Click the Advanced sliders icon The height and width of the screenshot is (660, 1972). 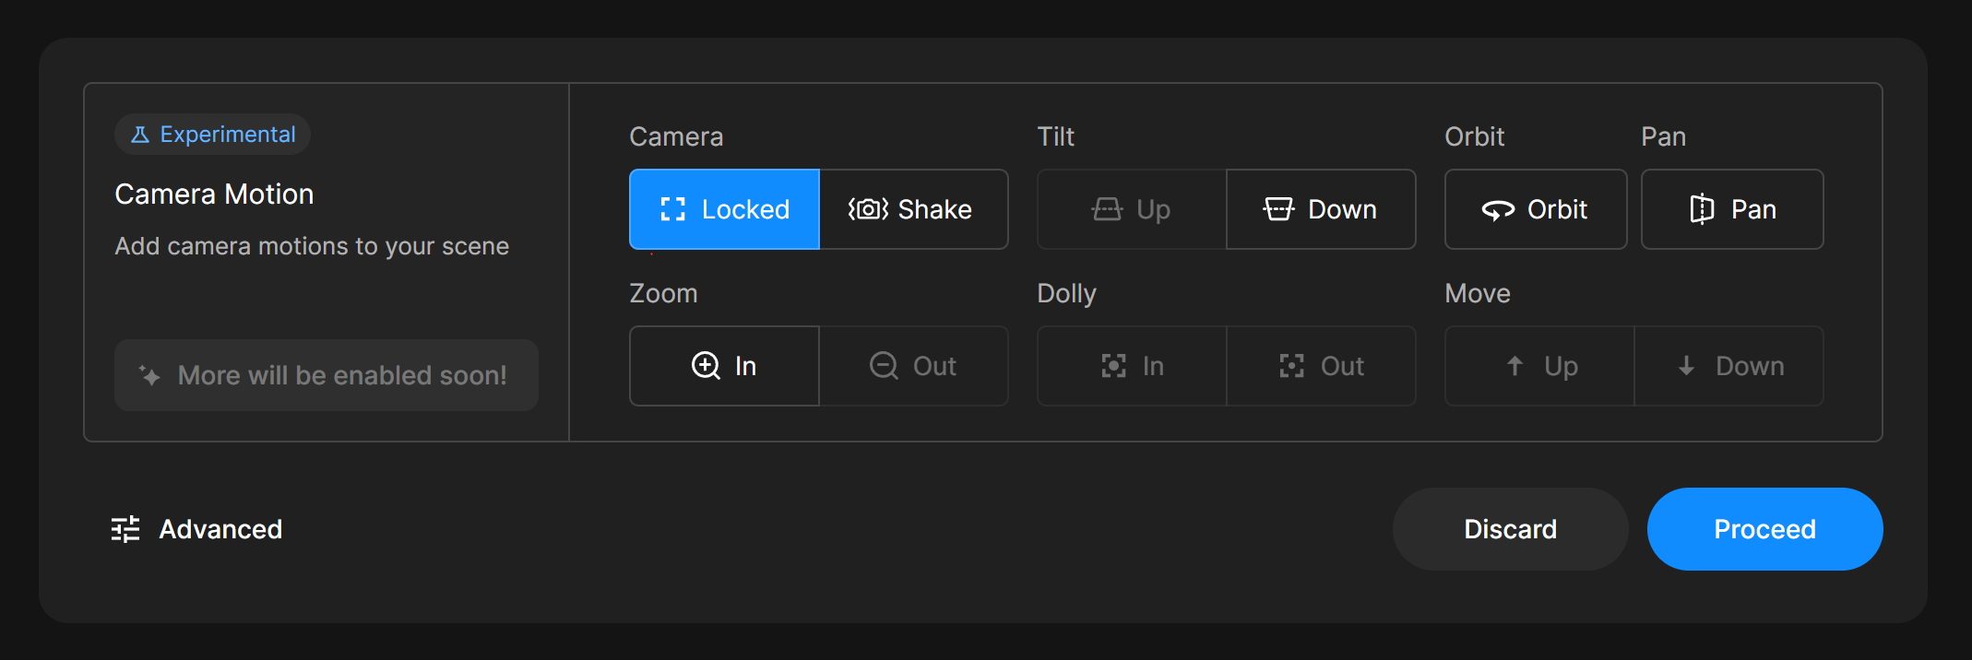point(125,529)
